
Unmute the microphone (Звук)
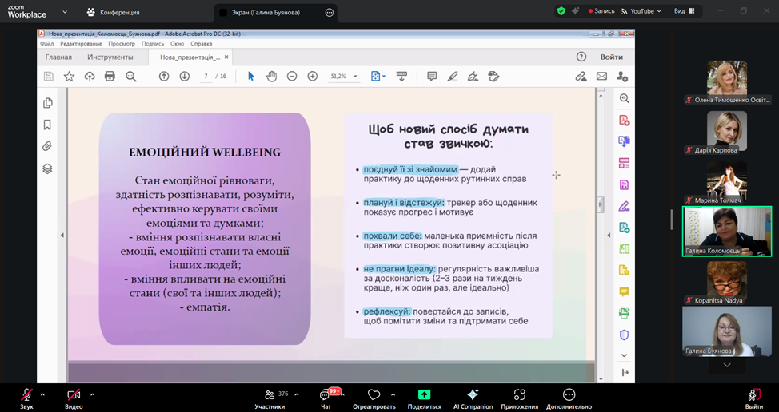(26, 395)
